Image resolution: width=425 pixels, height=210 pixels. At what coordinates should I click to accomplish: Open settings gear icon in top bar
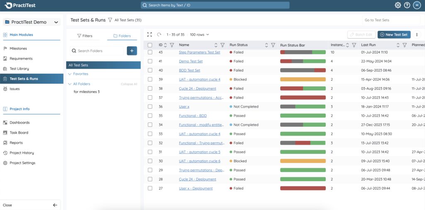398,5
